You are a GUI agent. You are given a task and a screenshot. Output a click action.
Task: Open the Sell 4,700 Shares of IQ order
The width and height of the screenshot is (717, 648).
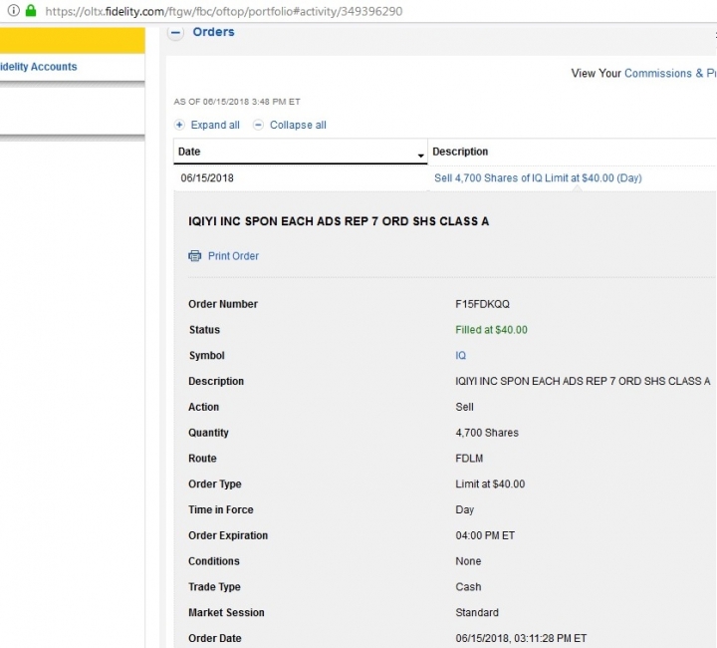538,178
